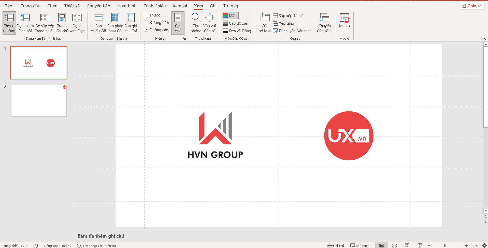Screen dimensions: 488x248
Task: Open the Macro tool
Action: (344, 21)
